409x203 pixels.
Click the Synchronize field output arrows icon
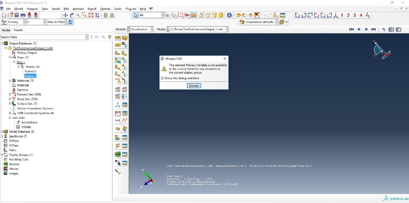pos(70,22)
